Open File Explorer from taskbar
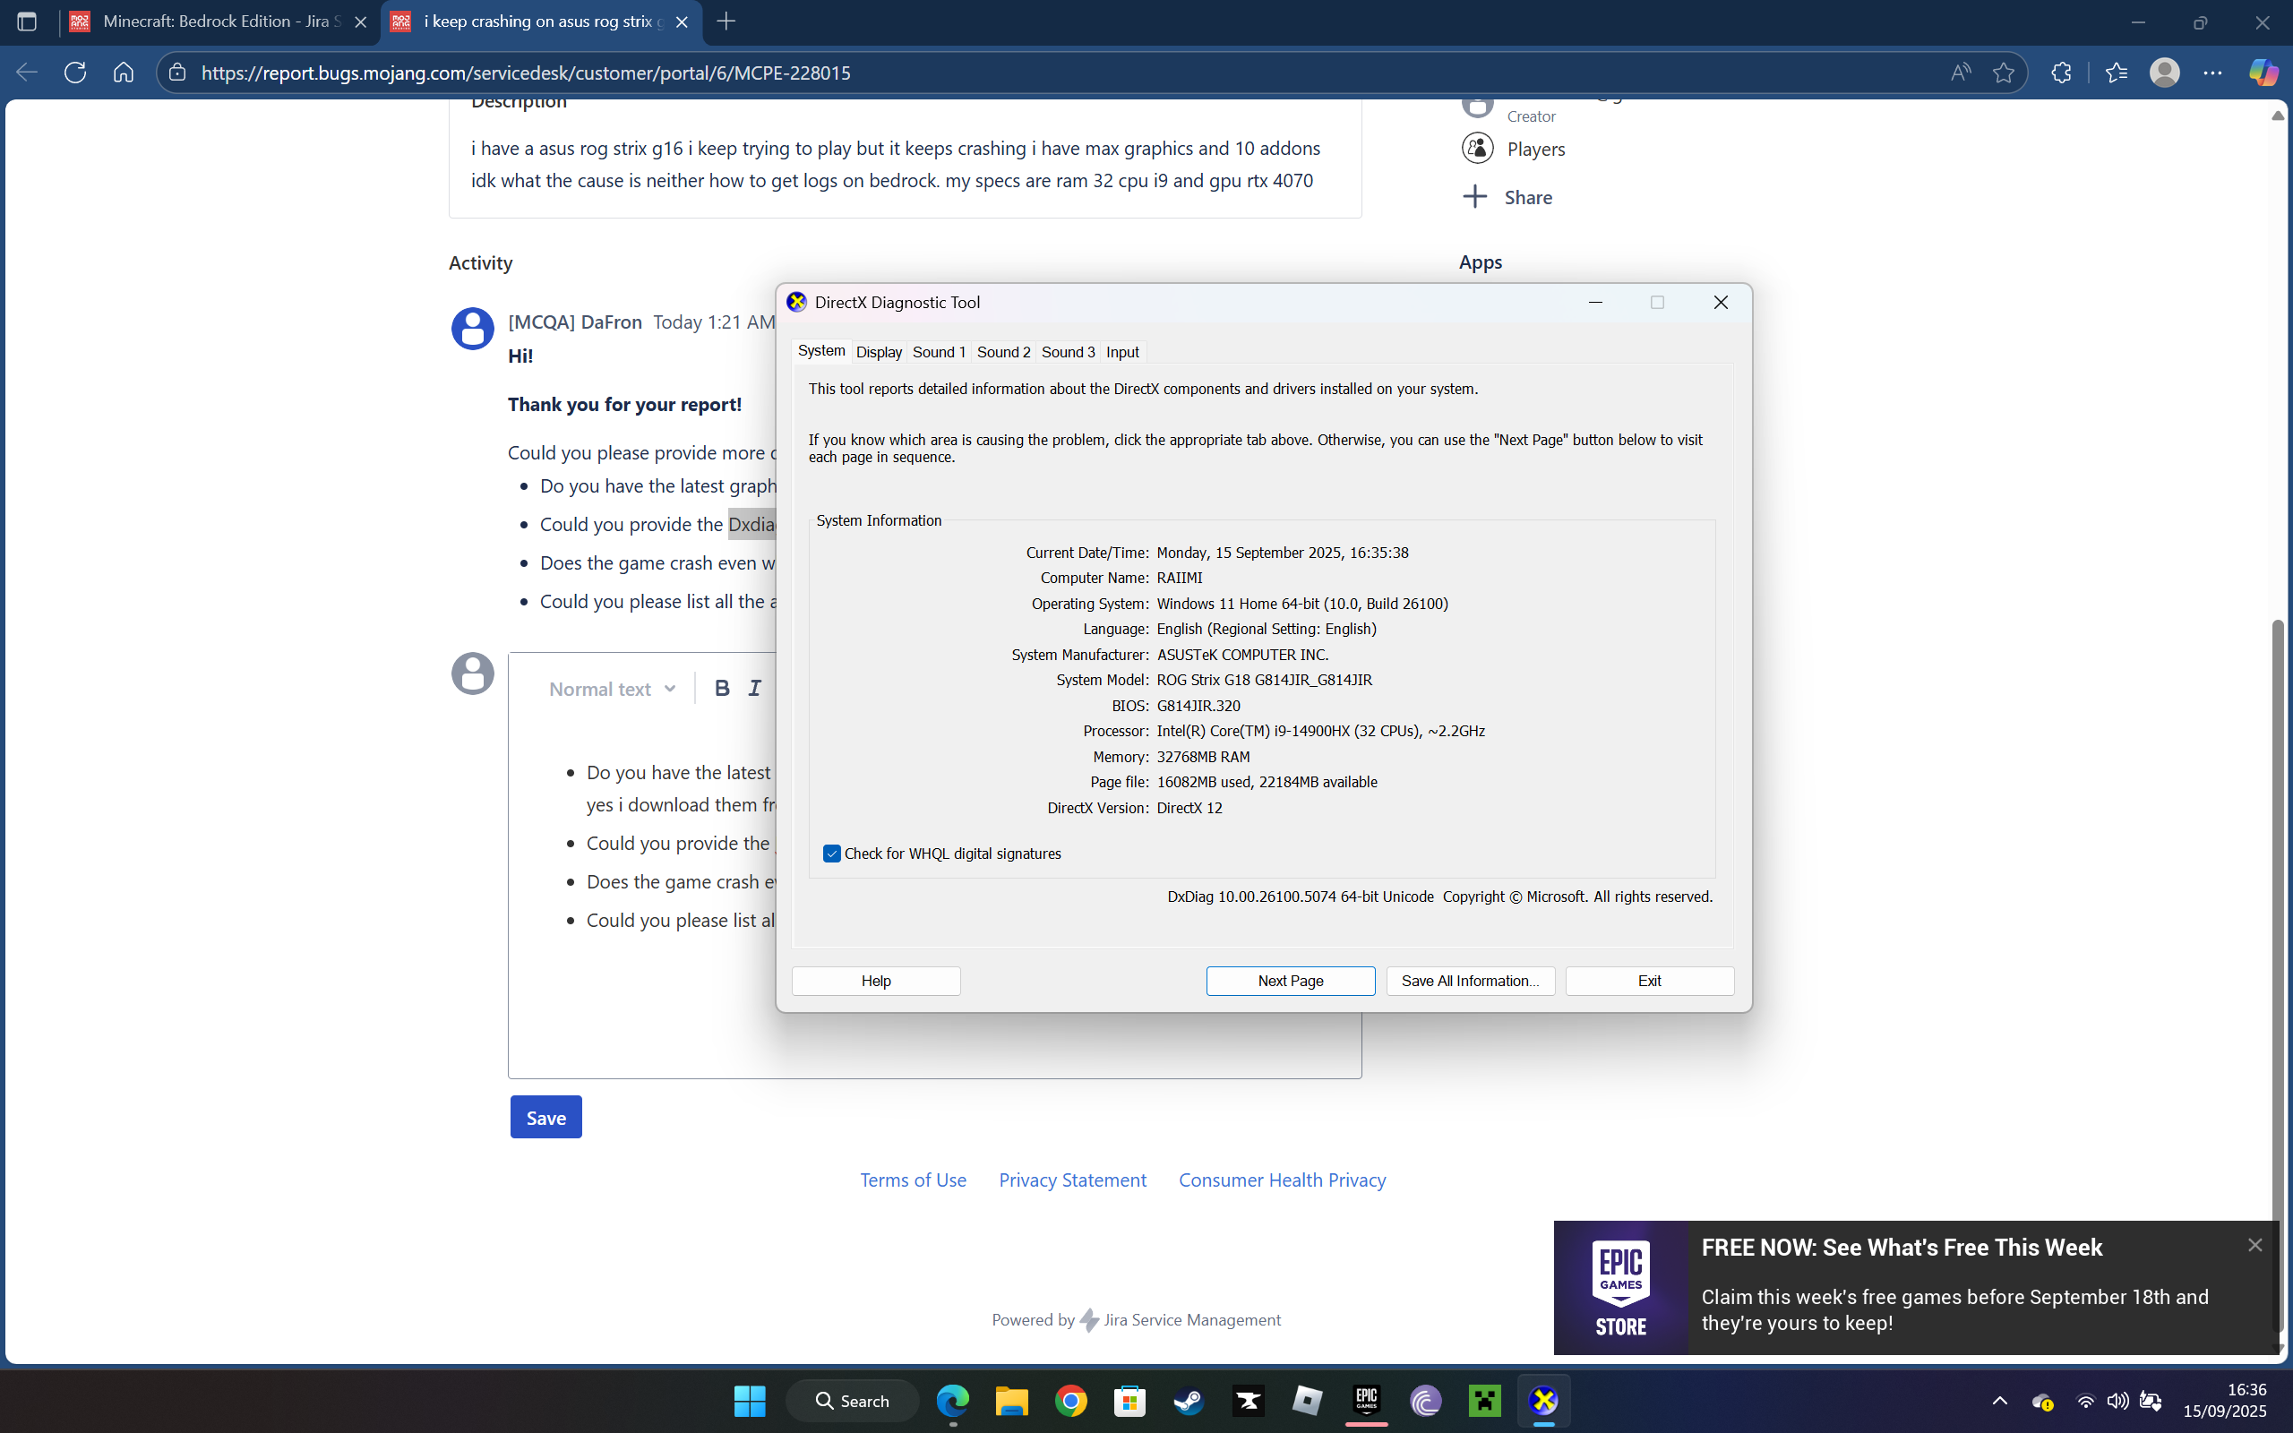Image resolution: width=2293 pixels, height=1433 pixels. coord(1011,1401)
